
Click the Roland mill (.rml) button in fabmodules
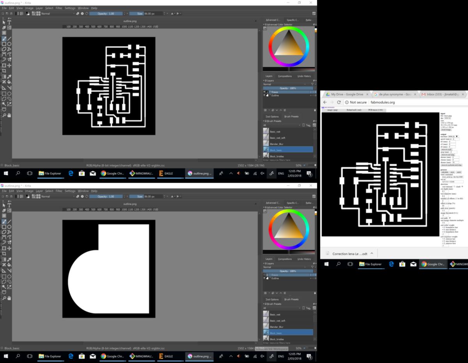tap(354, 110)
